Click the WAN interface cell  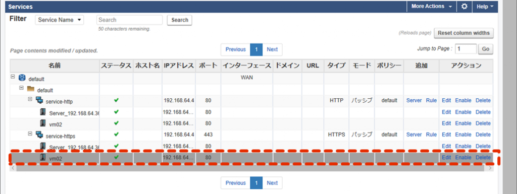(x=246, y=78)
